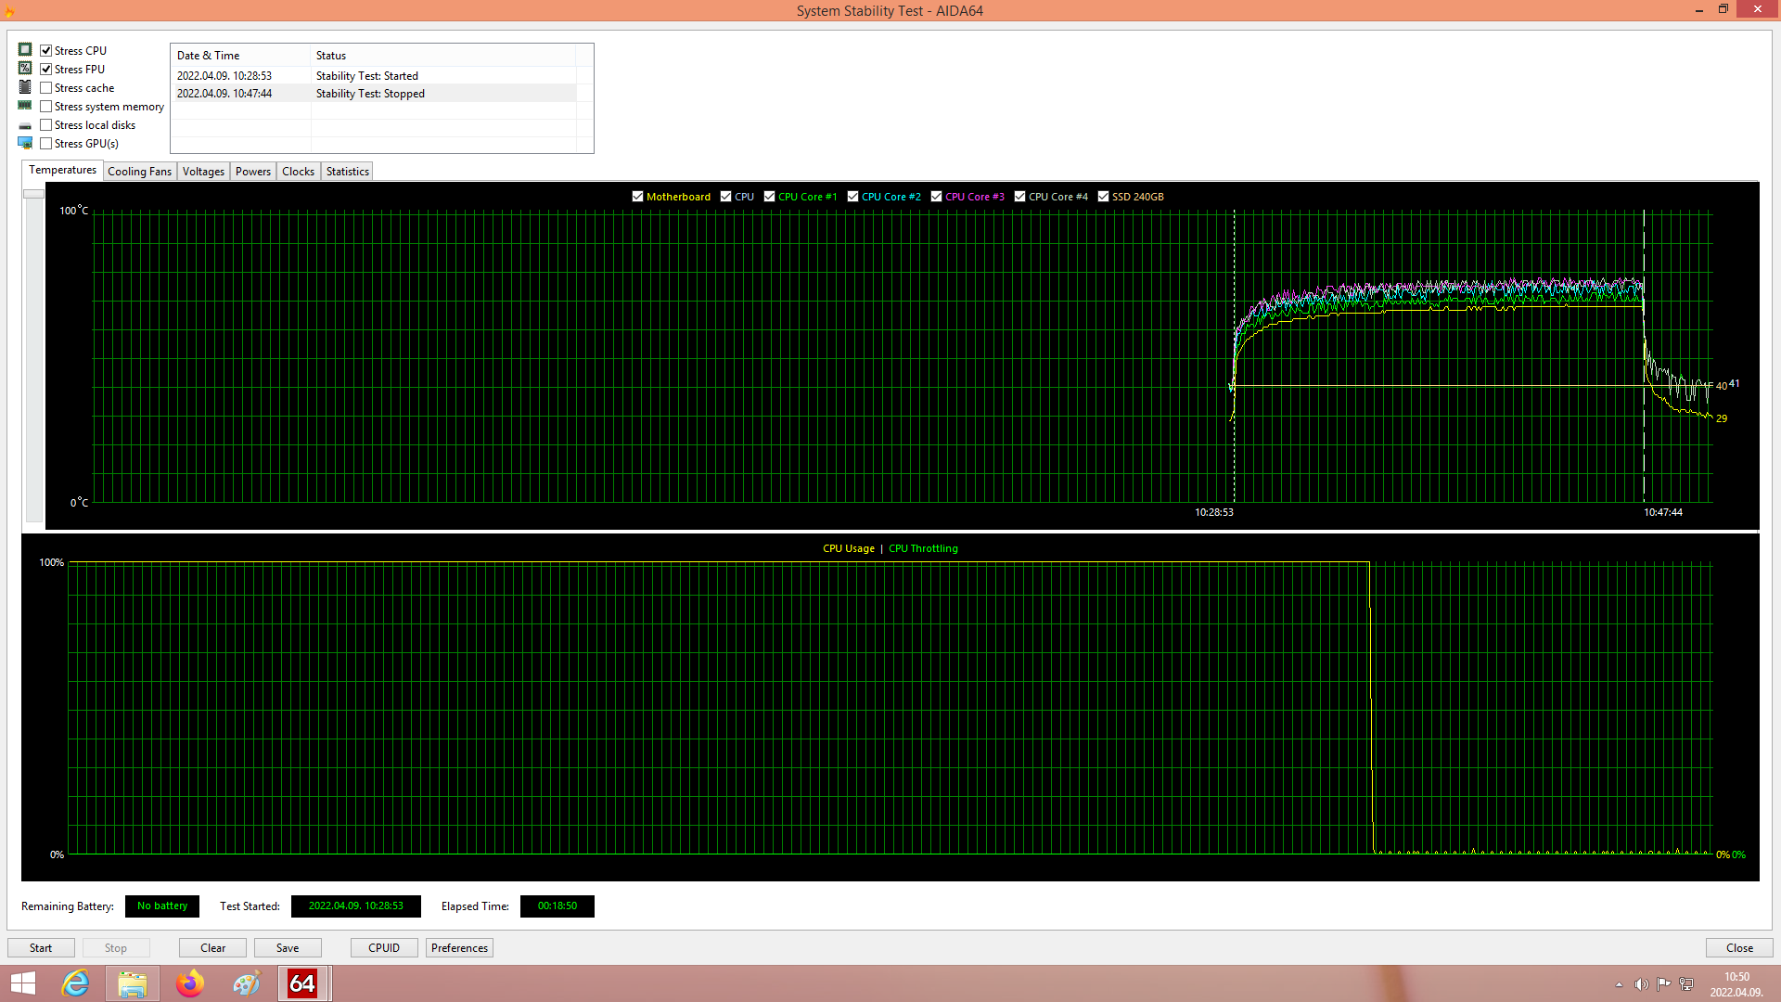Click the monitor icon beside Stress GPU(s)
The image size is (1781, 1002).
point(25,143)
